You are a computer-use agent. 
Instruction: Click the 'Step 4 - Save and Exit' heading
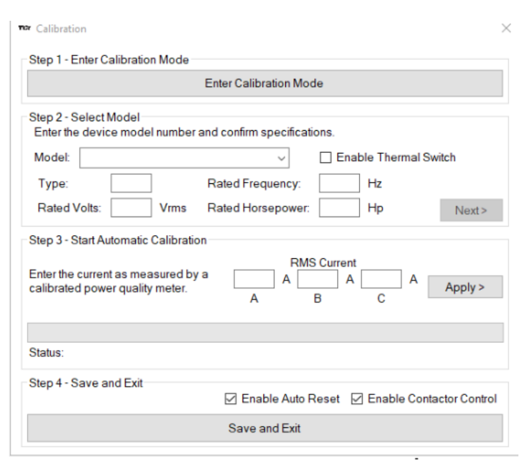pos(86,383)
